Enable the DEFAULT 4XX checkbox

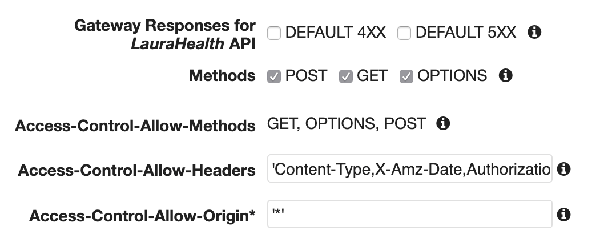(x=274, y=33)
